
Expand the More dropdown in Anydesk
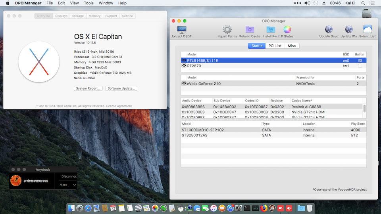coord(67,185)
